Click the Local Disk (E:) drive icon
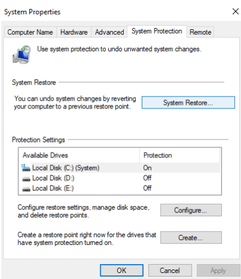241x279 pixels. pos(26,189)
